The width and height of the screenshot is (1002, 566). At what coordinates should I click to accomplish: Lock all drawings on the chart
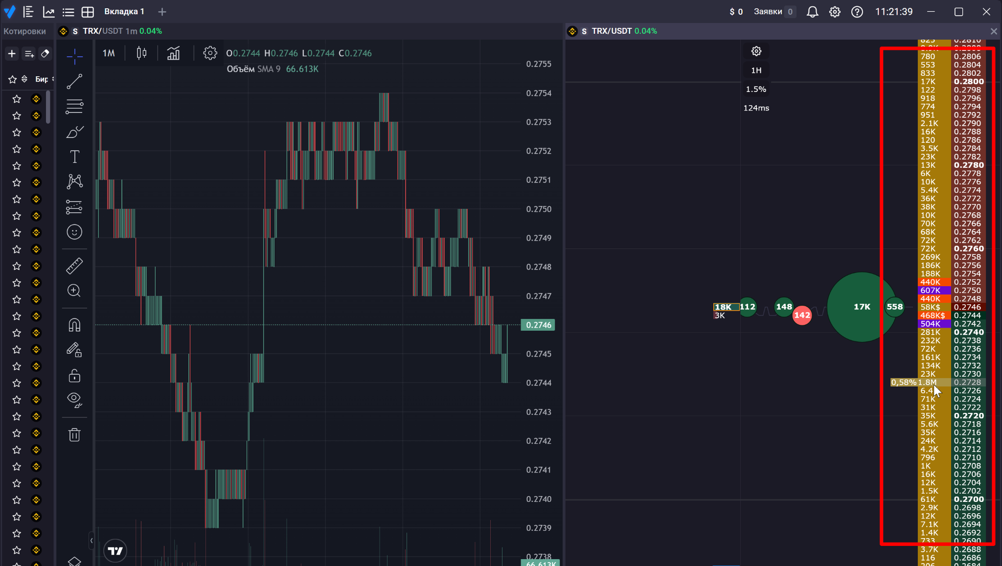coord(74,375)
